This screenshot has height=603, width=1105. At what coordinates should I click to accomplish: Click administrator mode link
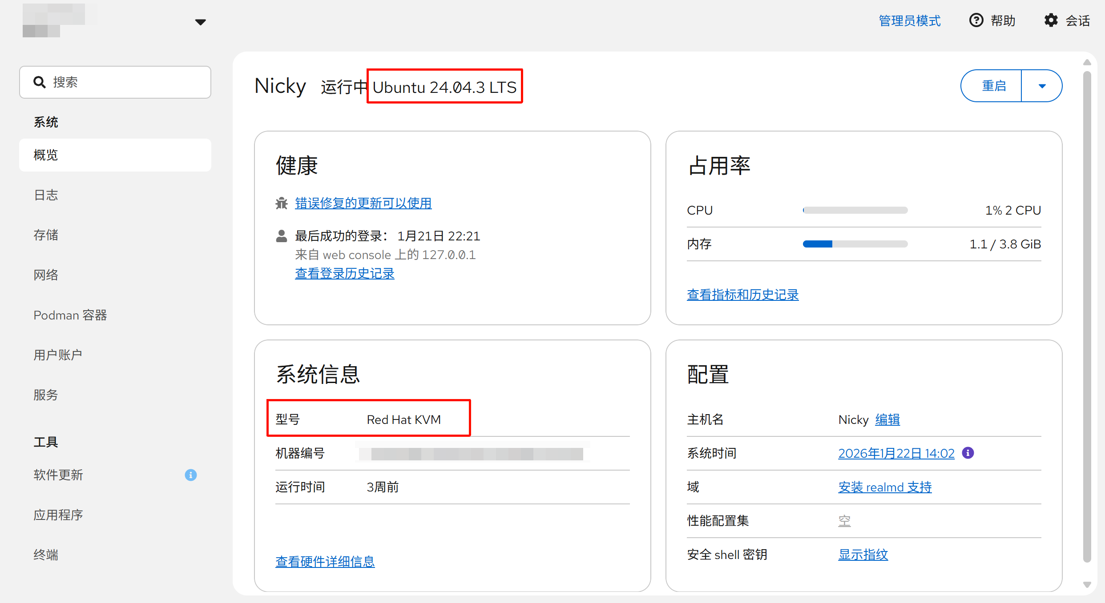pos(909,20)
